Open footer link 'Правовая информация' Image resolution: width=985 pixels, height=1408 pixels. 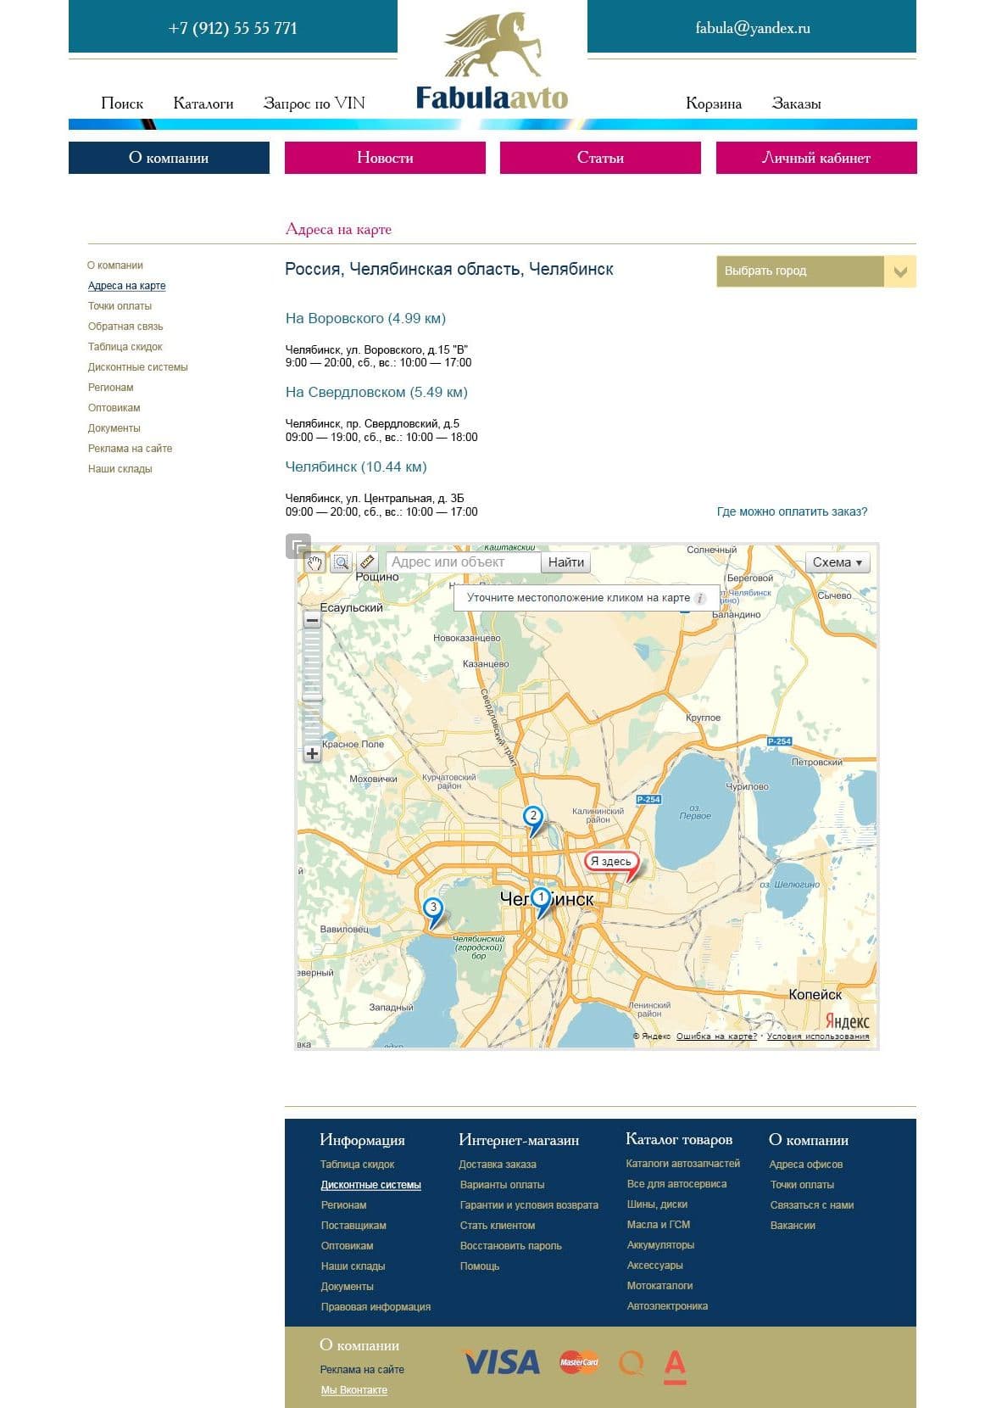pos(376,1307)
